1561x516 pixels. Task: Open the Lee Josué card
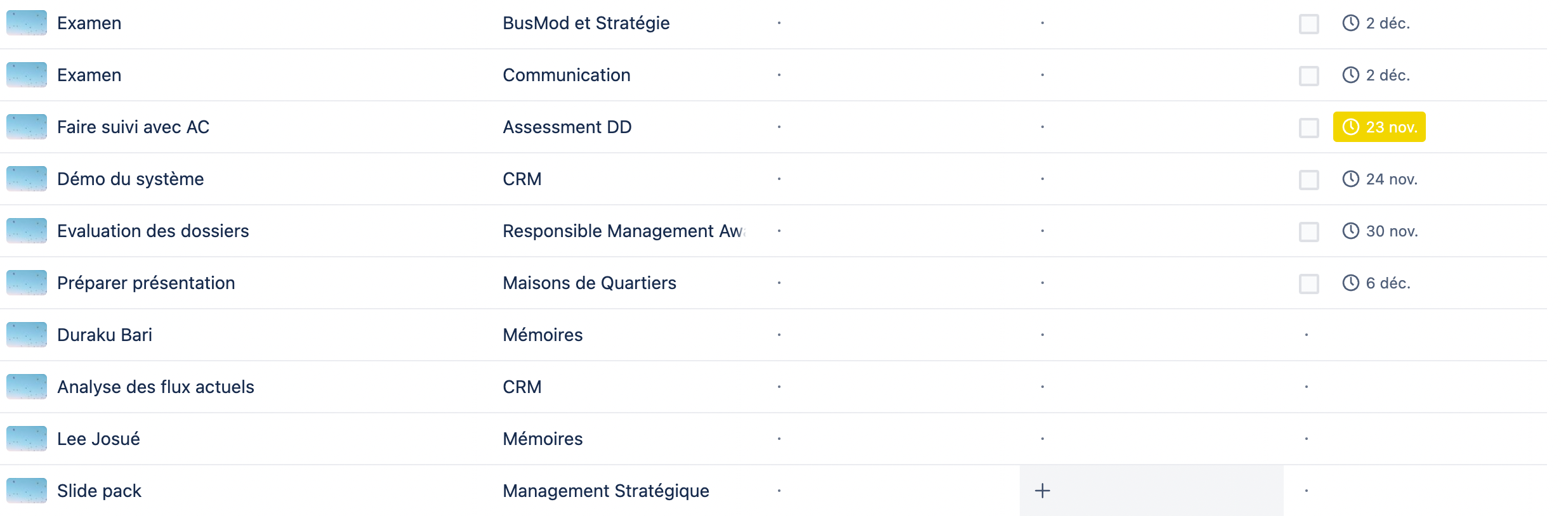(98, 439)
